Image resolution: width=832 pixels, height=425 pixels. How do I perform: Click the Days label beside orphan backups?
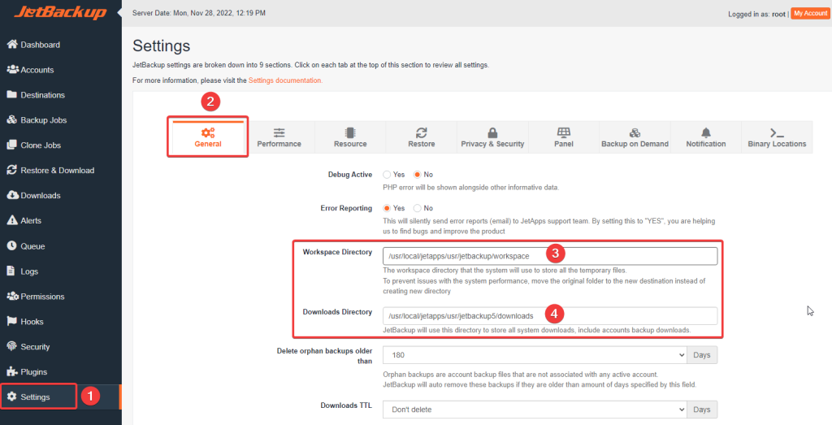tap(702, 354)
